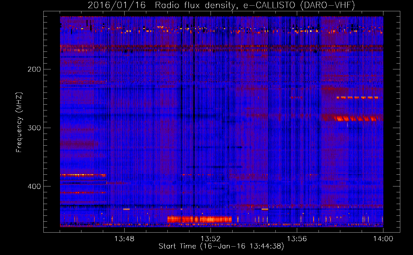Click the red burst feature near 290 MHz
Viewport: 413px width, 255px height.
click(x=357, y=118)
